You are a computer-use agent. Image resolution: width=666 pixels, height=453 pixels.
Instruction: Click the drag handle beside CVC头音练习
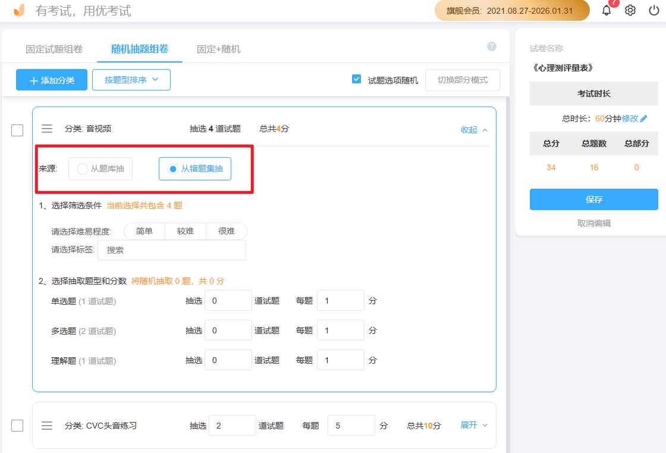(x=47, y=425)
